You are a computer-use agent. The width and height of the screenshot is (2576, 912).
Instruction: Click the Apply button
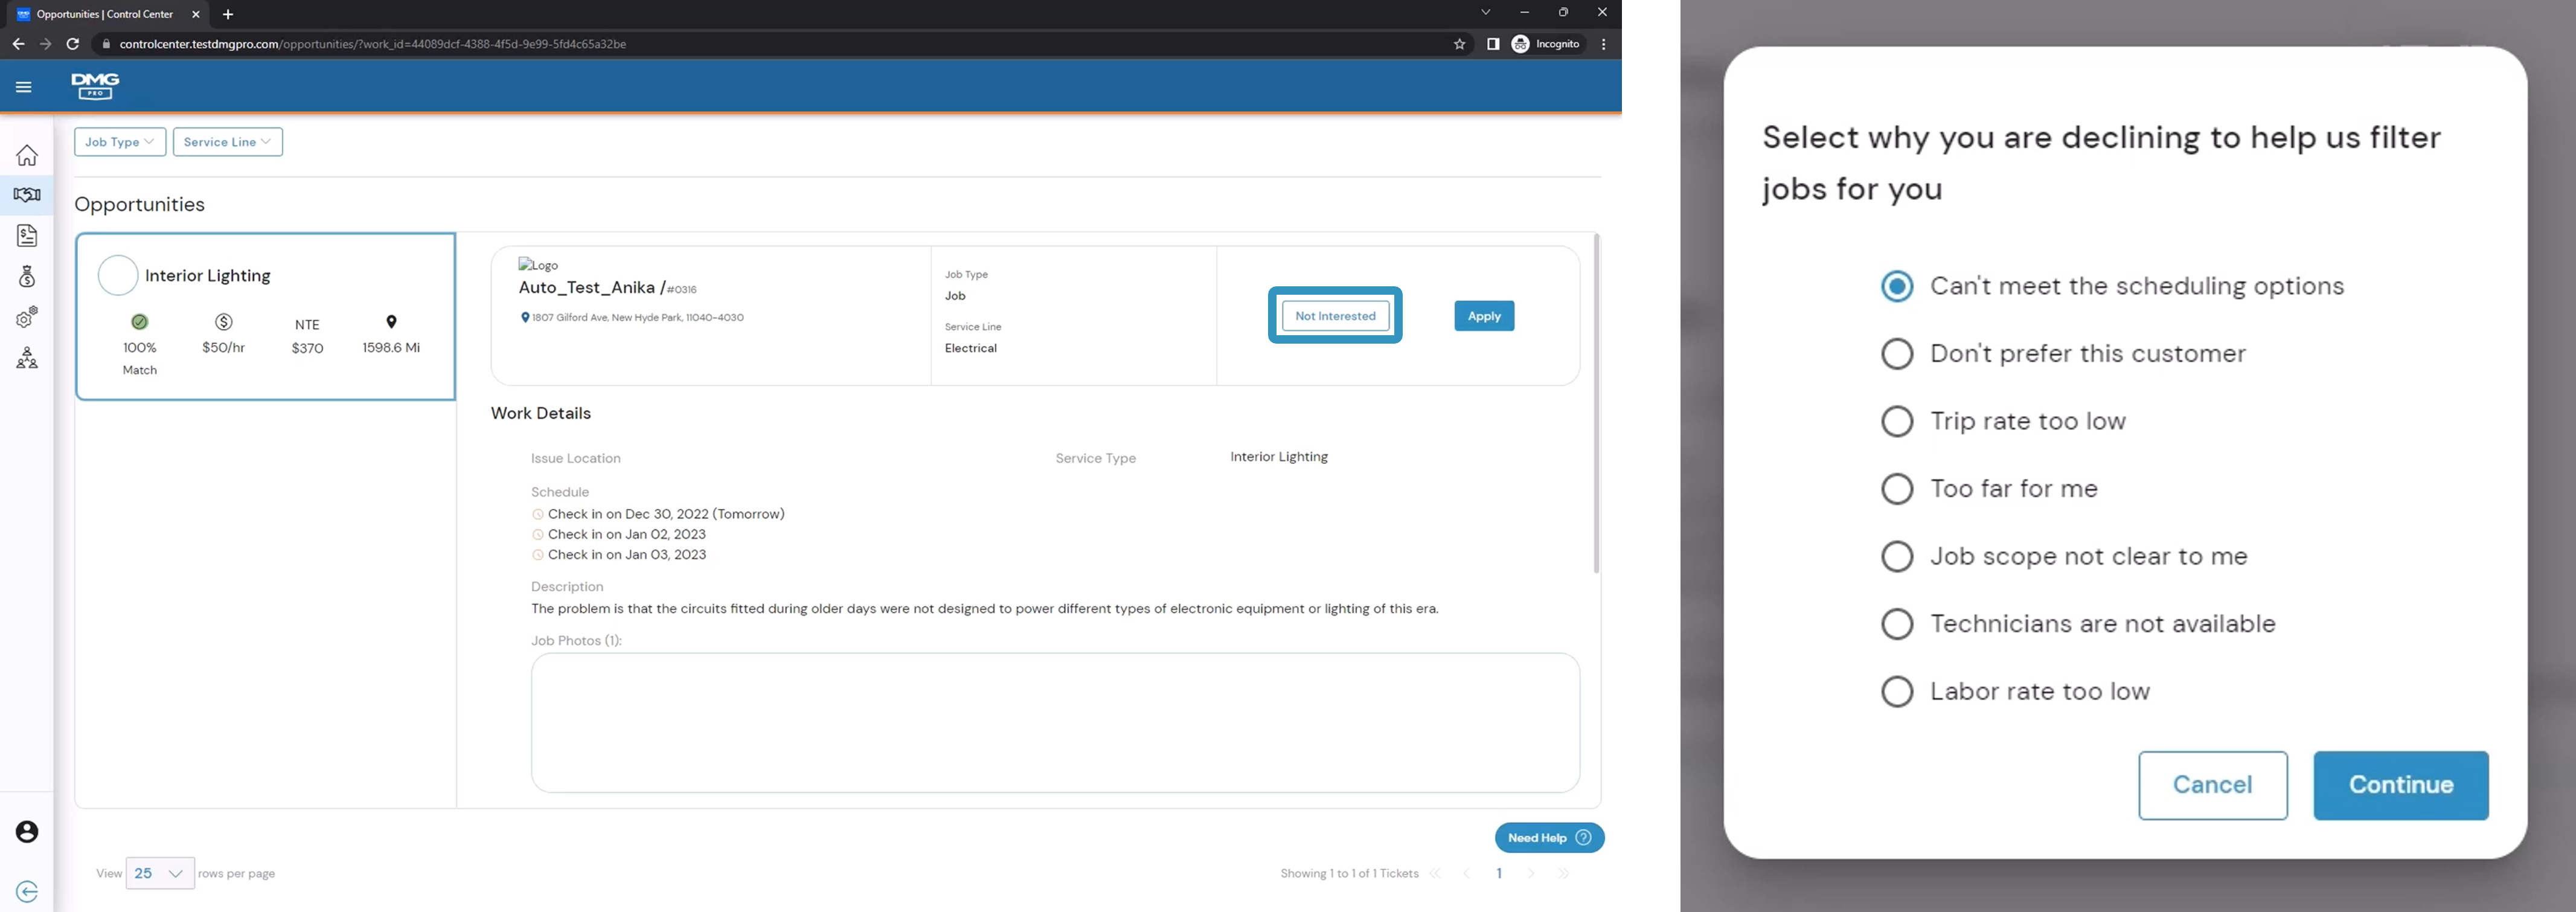click(x=1484, y=316)
